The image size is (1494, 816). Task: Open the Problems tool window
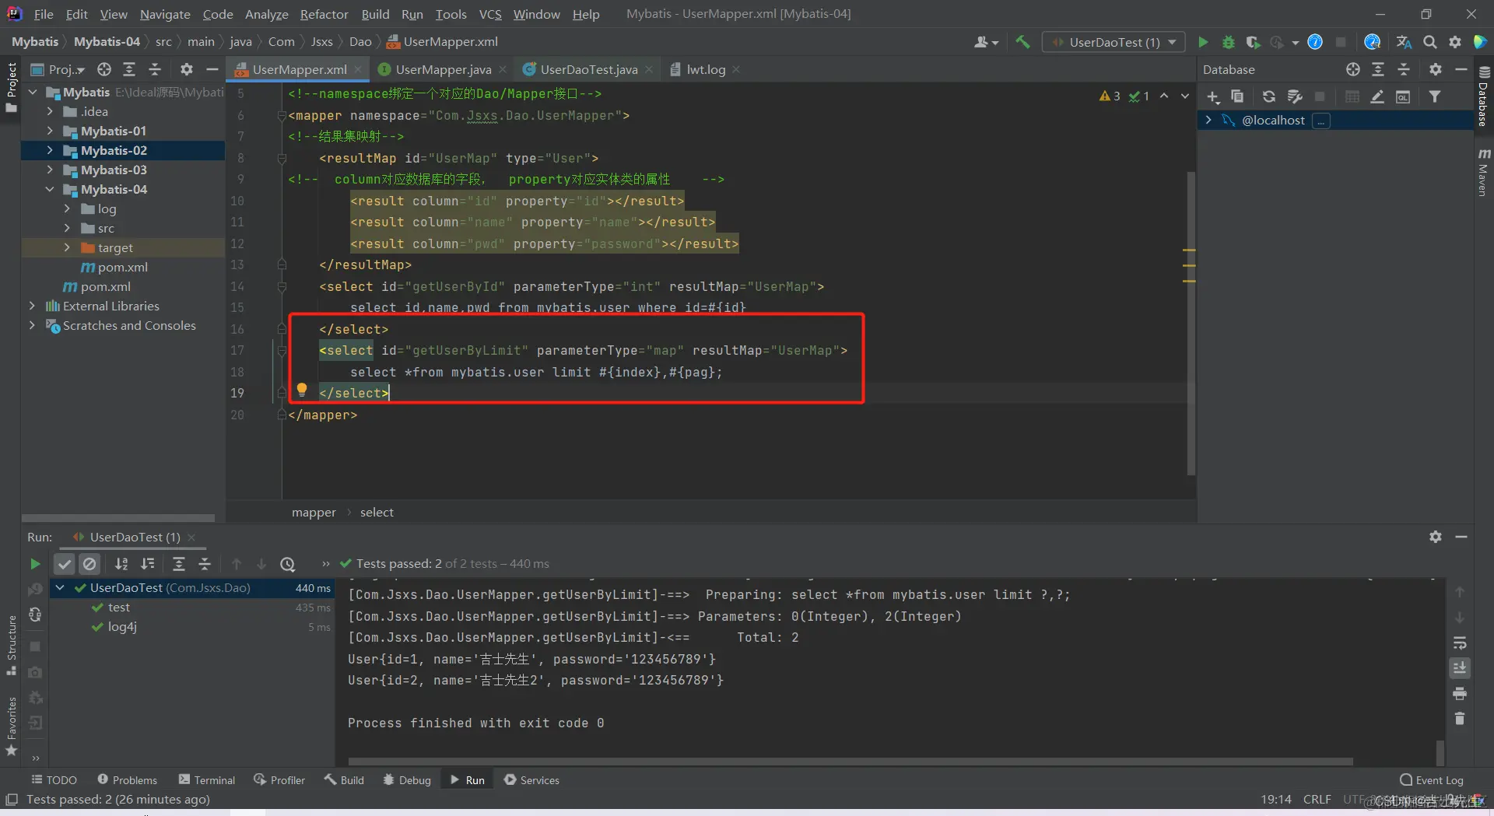pos(128,780)
